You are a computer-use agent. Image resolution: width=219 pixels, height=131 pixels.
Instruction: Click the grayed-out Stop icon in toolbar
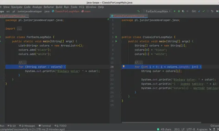coord(188,11)
